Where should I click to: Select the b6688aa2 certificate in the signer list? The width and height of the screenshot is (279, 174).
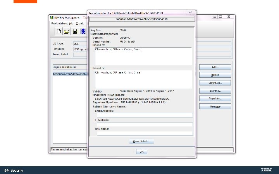(70, 74)
